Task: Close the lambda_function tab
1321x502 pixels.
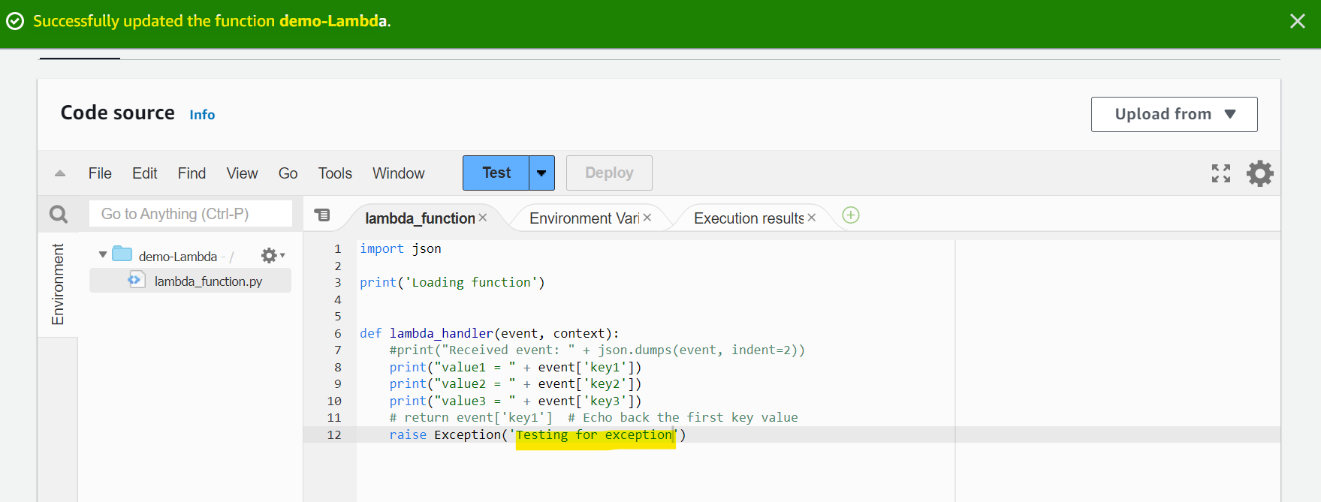Action: click(483, 218)
